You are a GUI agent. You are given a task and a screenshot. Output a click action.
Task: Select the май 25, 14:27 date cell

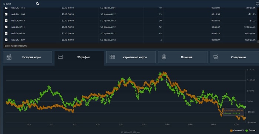(x=18, y=40)
